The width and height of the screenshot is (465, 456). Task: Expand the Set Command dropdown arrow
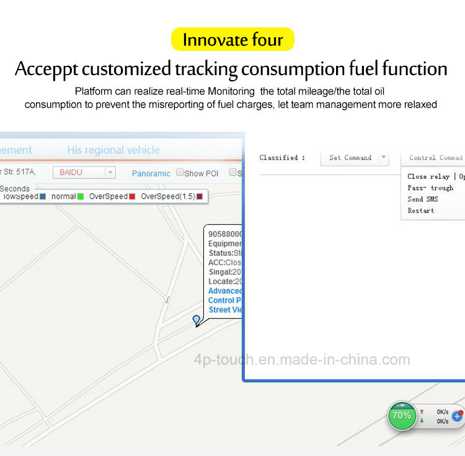click(x=383, y=157)
